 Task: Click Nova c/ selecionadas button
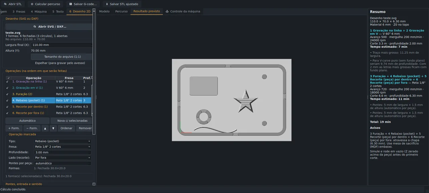[x=72, y=121]
